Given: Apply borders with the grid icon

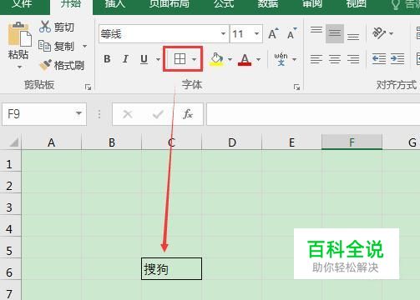Looking at the screenshot, I should point(180,59).
